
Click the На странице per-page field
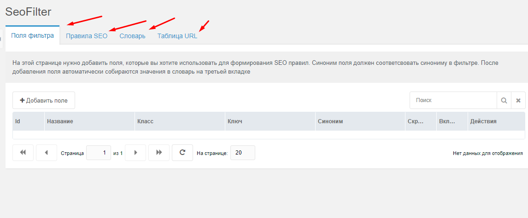[x=243, y=153]
